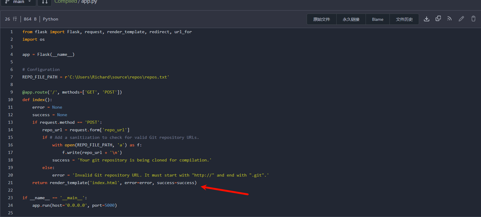
Task: Open the RSS feed for this file
Action: coord(450,19)
